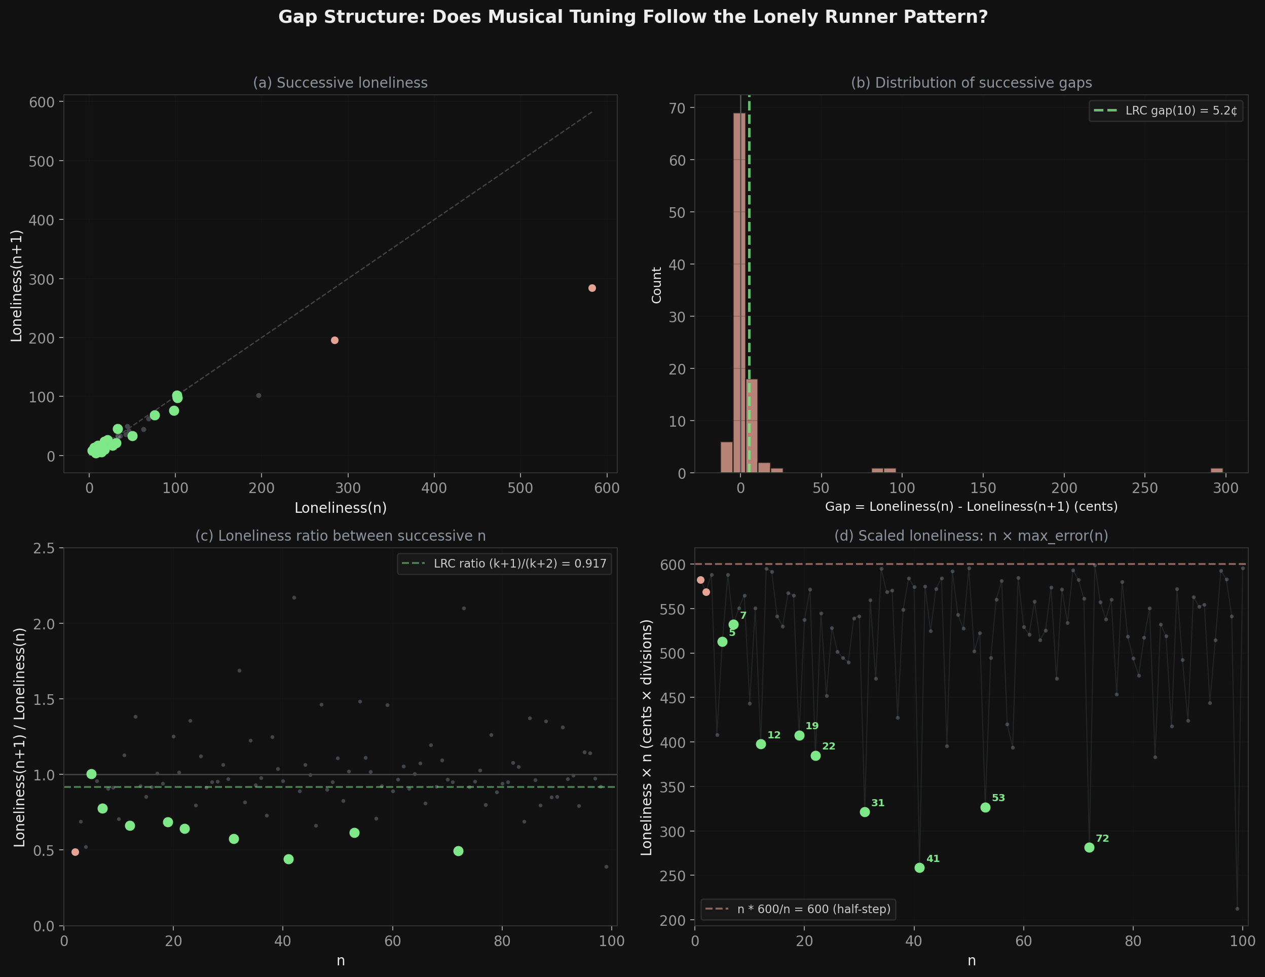Click the panel (a) Successive loneliness title
Viewport: 1265px width, 977px height.
(x=340, y=83)
